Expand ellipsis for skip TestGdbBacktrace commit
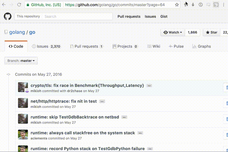 point(124,117)
